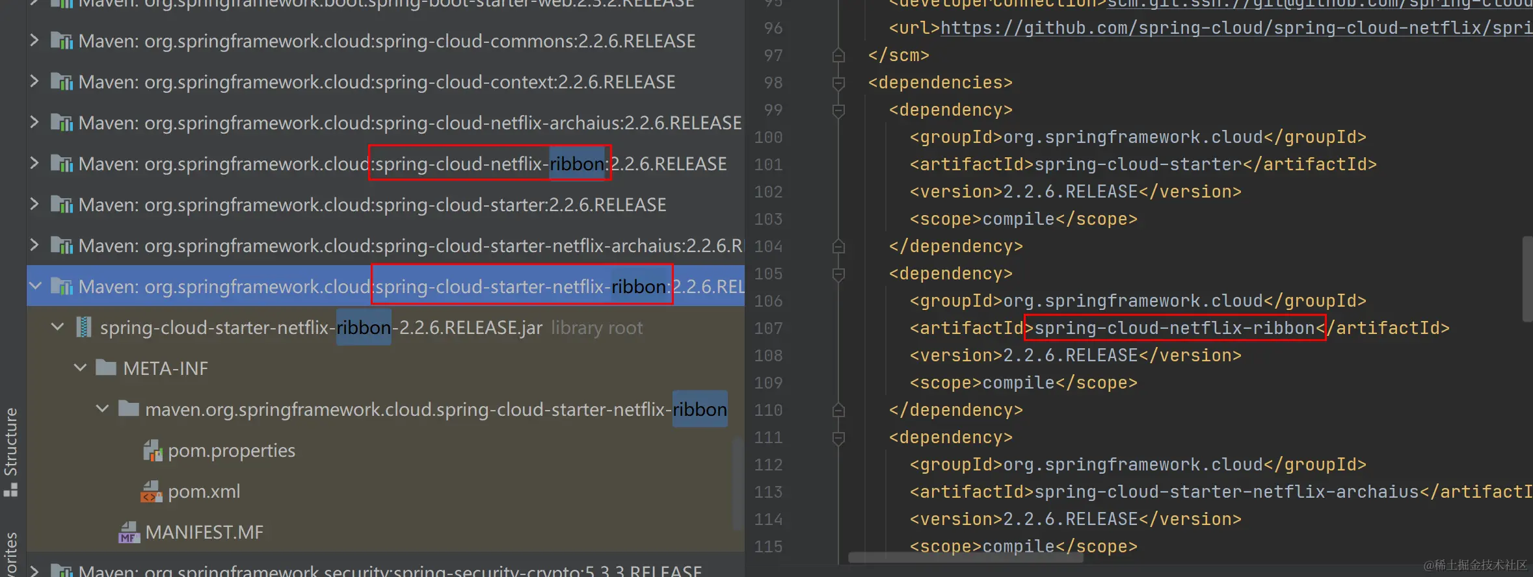Click the closing scm tag text

click(x=899, y=55)
